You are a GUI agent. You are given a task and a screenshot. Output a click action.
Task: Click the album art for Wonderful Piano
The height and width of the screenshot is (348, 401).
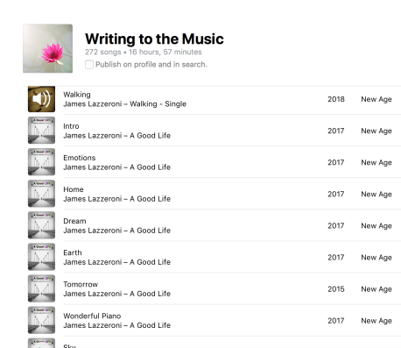[x=41, y=320]
